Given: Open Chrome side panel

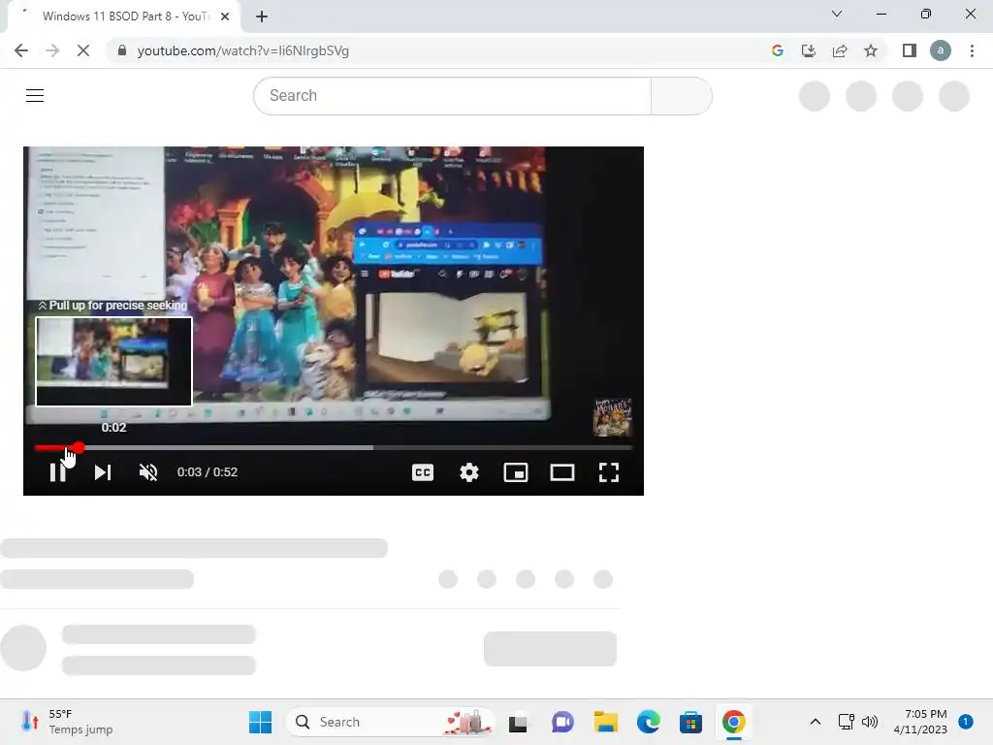Looking at the screenshot, I should click(x=910, y=50).
